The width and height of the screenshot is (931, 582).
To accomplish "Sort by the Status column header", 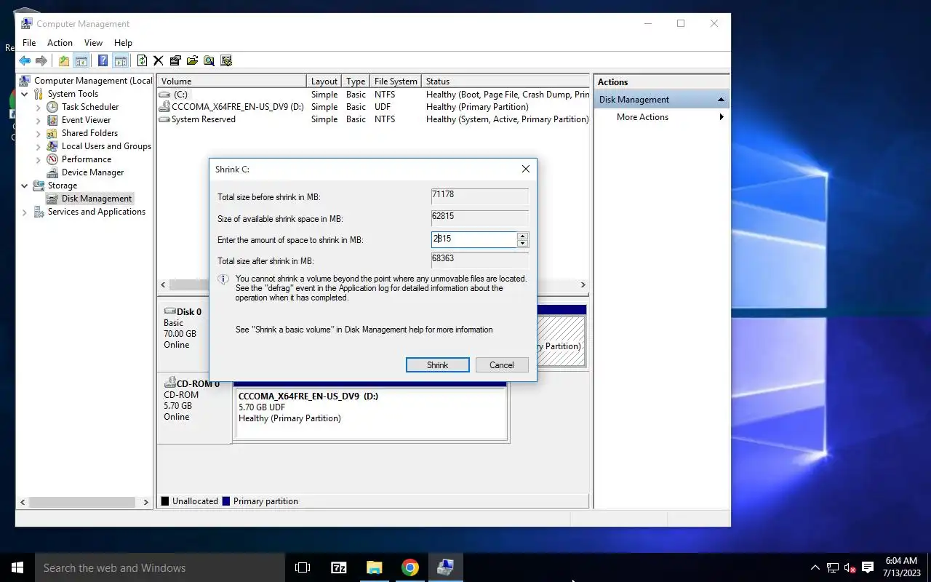I will pos(506,81).
